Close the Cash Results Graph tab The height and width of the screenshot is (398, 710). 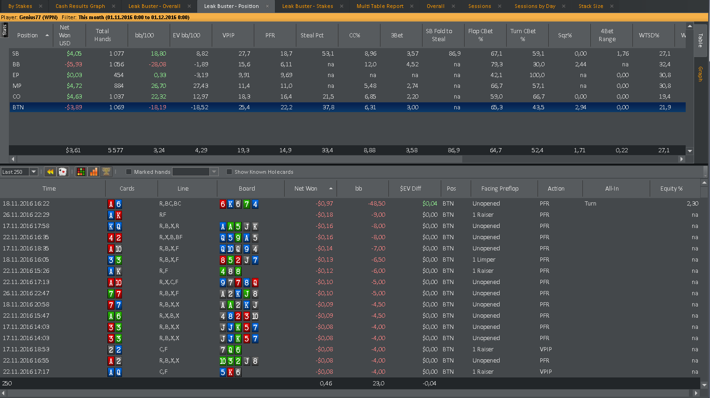[x=114, y=6]
